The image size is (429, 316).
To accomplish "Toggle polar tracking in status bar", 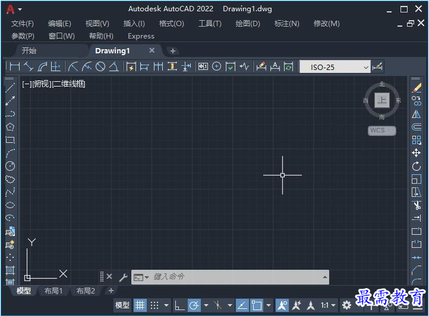I will [x=194, y=305].
